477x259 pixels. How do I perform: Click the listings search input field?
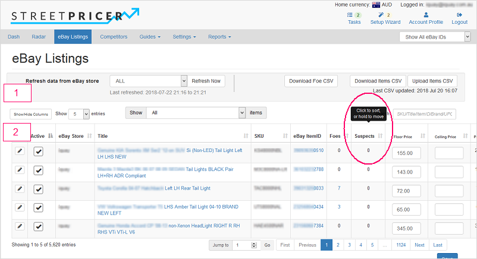point(424,113)
